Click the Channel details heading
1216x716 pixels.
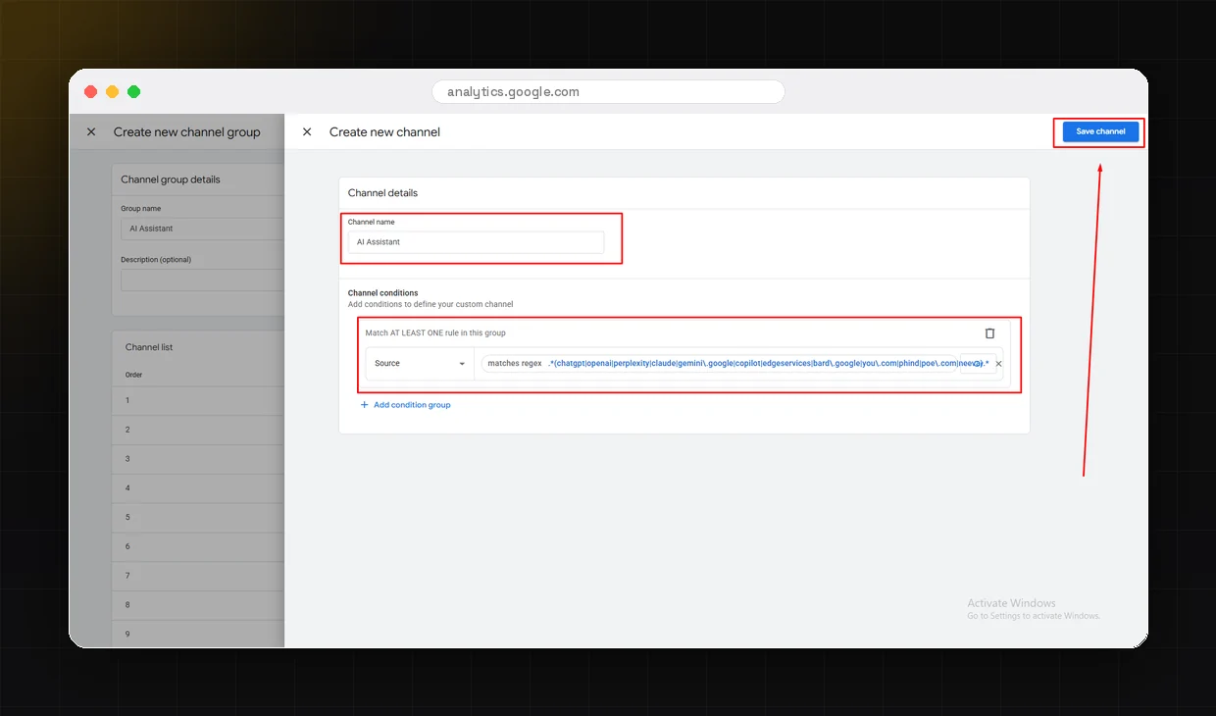coord(382,193)
